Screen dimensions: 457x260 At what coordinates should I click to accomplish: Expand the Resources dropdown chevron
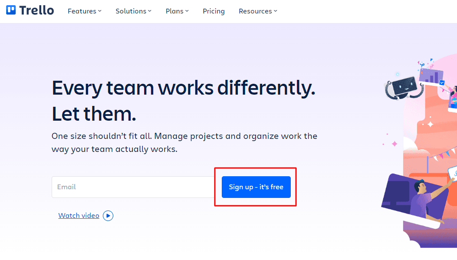click(x=276, y=11)
